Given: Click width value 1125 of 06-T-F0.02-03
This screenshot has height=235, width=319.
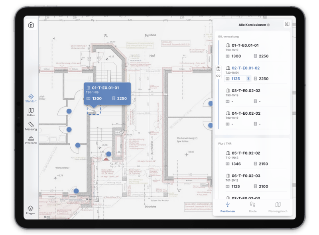Looking at the screenshot, I should pyautogui.click(x=236, y=186).
